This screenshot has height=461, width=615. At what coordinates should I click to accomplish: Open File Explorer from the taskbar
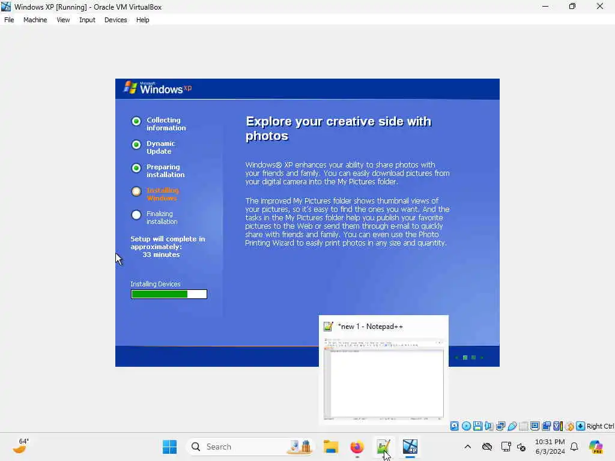pos(331,447)
